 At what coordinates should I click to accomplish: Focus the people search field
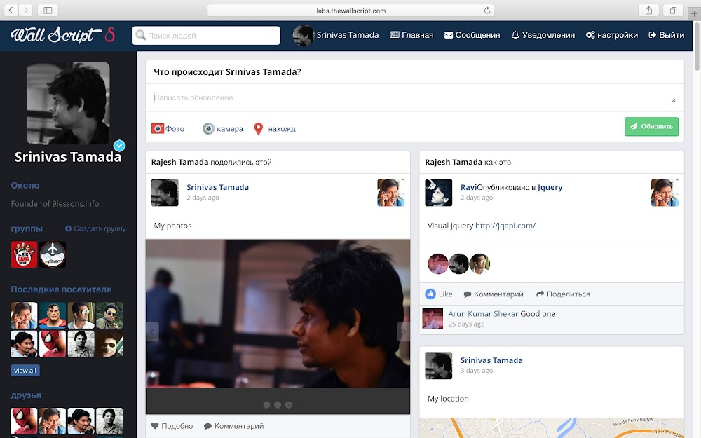206,35
